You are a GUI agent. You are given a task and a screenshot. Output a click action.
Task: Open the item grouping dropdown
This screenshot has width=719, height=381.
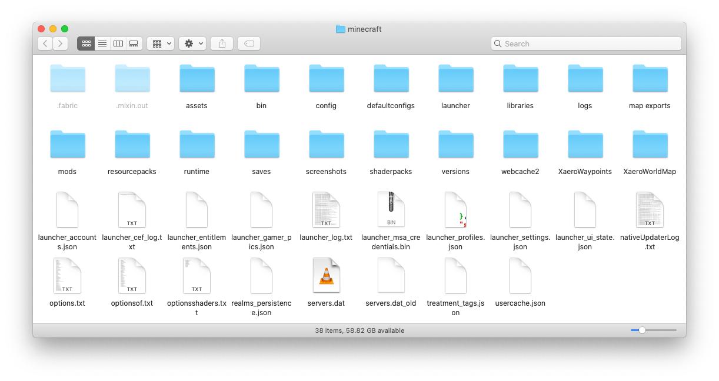160,43
